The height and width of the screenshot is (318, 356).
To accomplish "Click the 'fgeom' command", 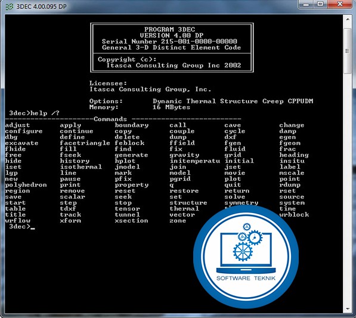I will (290, 143).
